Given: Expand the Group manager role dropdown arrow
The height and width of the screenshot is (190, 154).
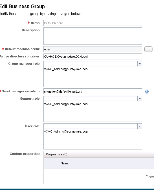Looking at the screenshot, I should (x=140, y=64).
